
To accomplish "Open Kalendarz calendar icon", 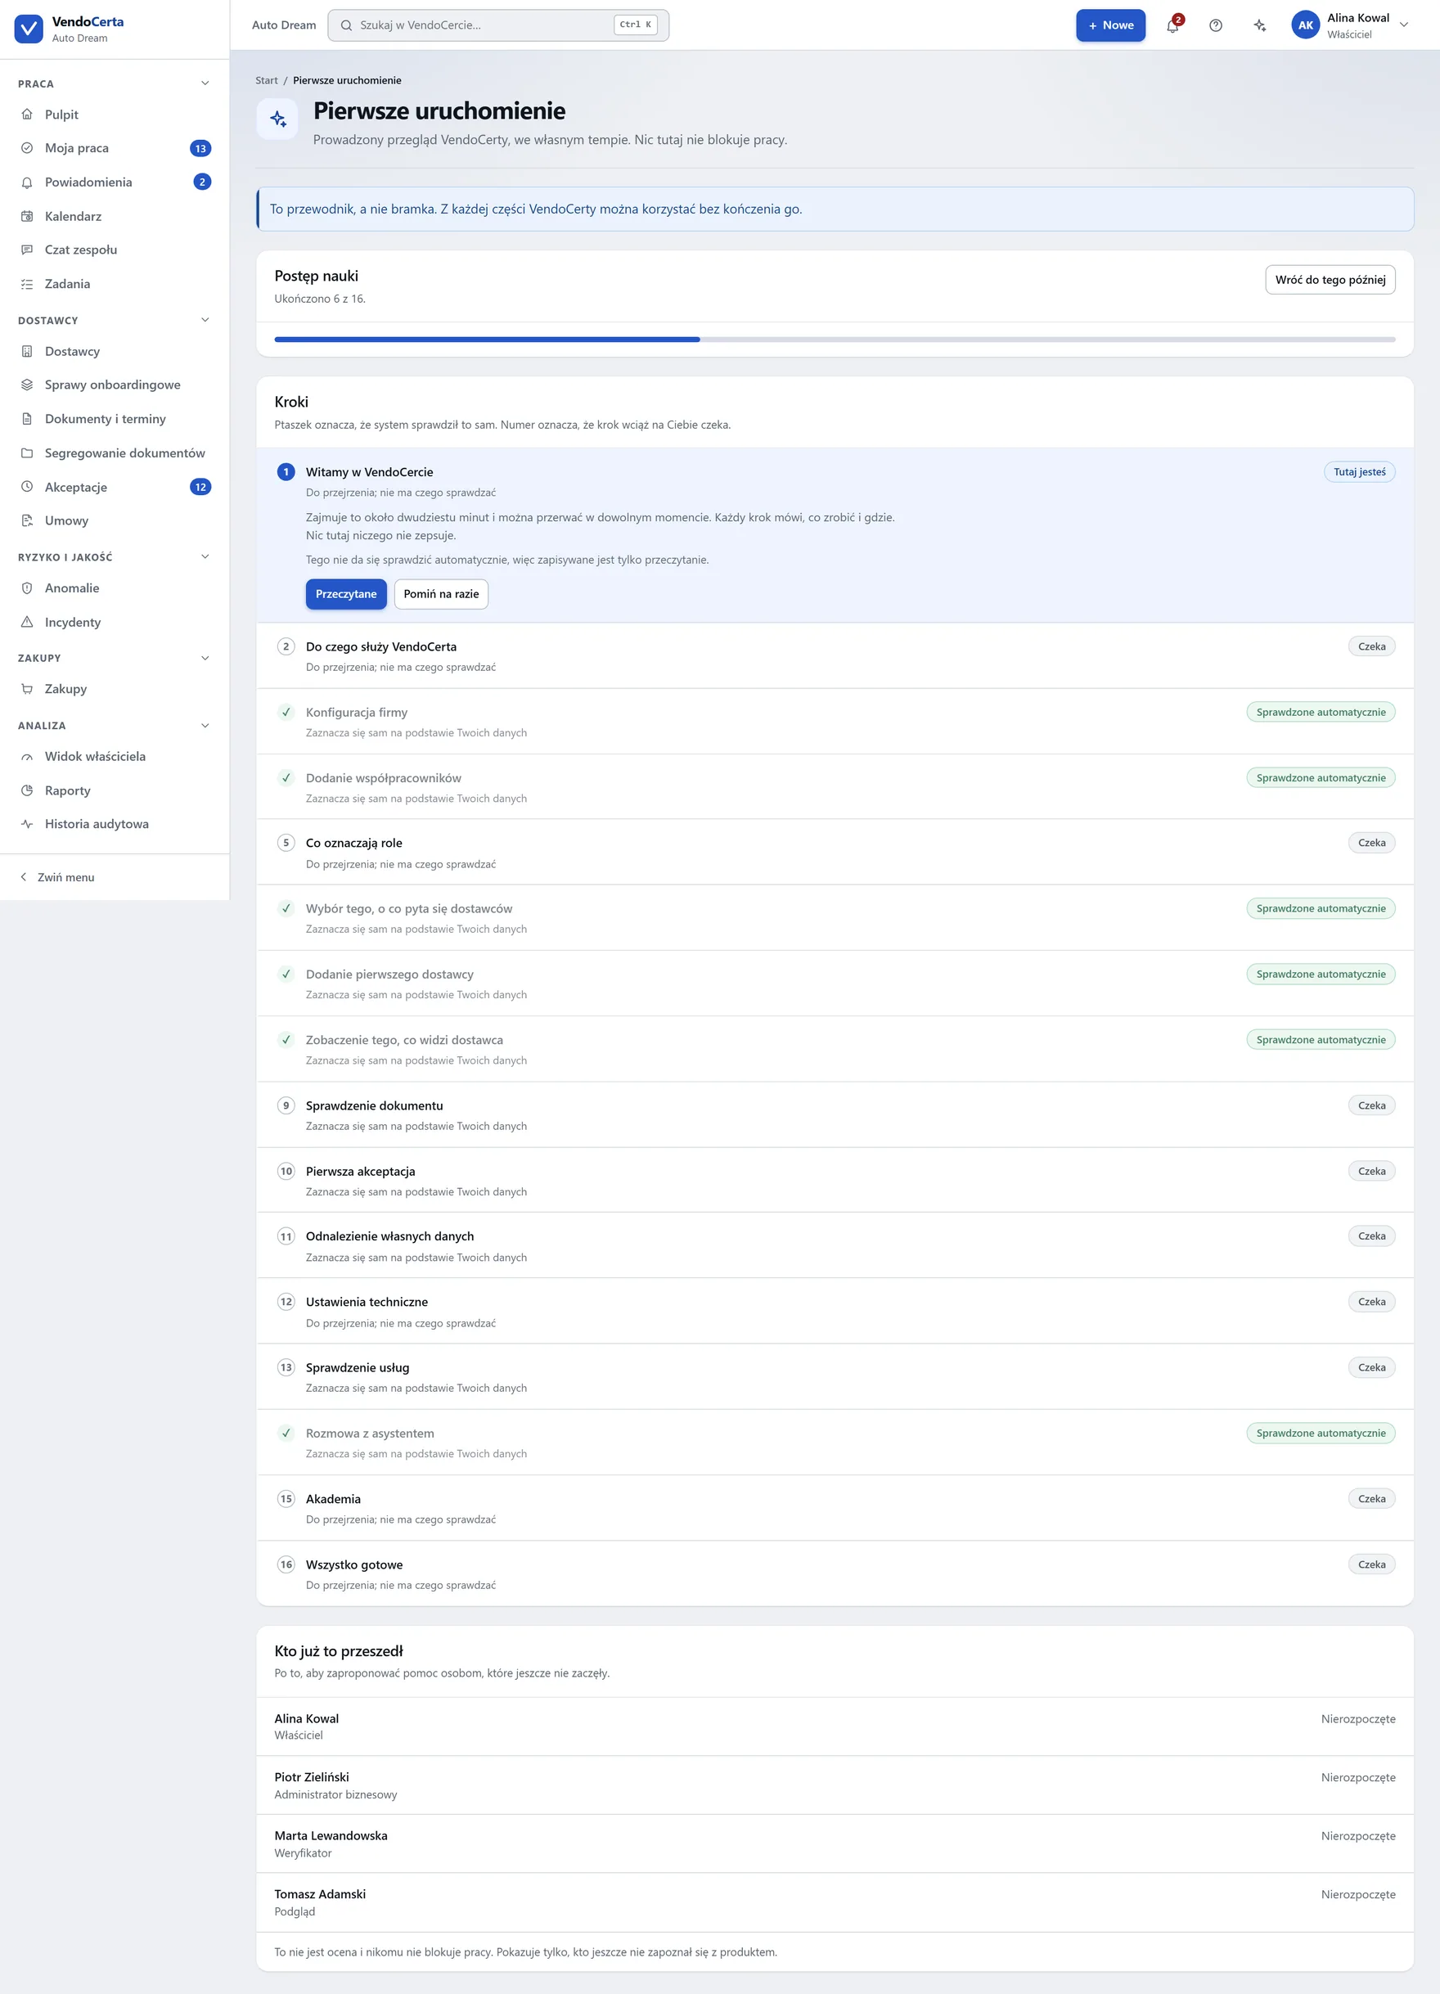I will [x=27, y=216].
